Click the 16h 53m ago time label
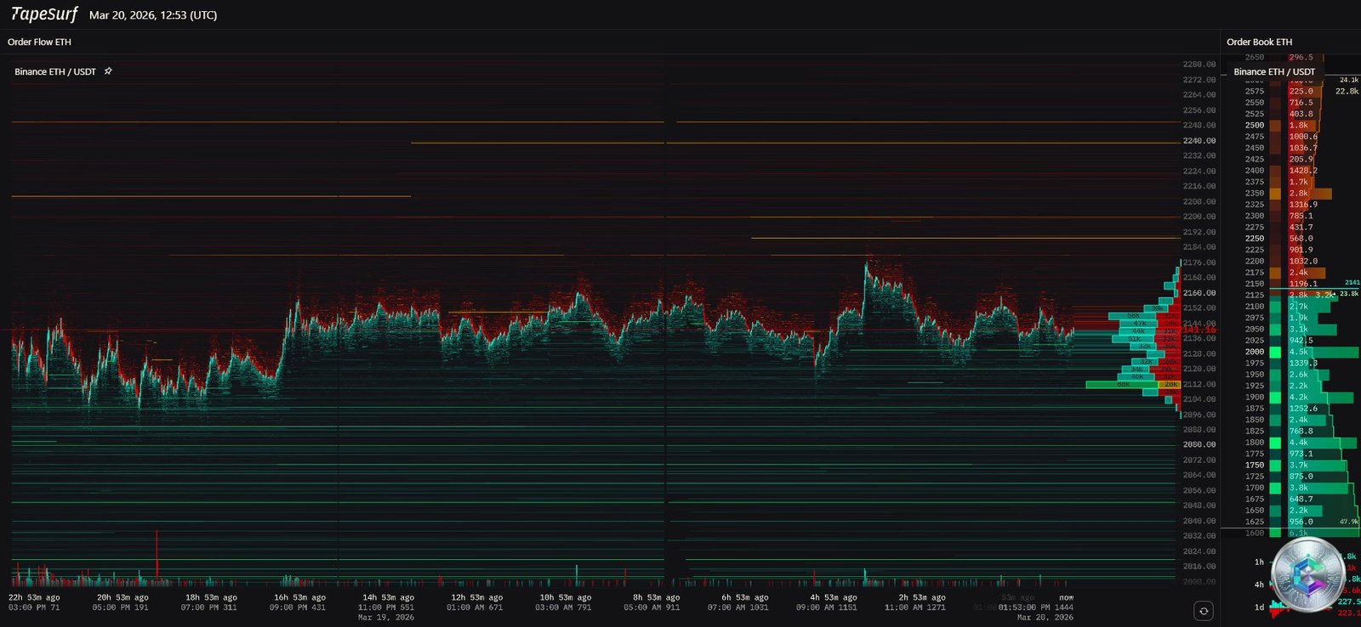 (299, 597)
